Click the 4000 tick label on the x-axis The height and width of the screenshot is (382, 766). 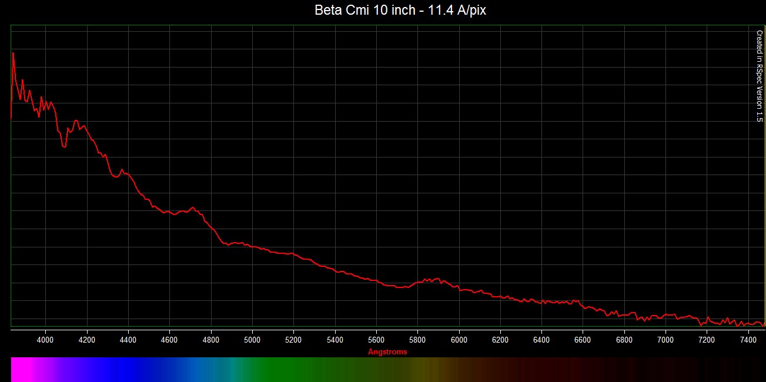pyautogui.click(x=45, y=340)
